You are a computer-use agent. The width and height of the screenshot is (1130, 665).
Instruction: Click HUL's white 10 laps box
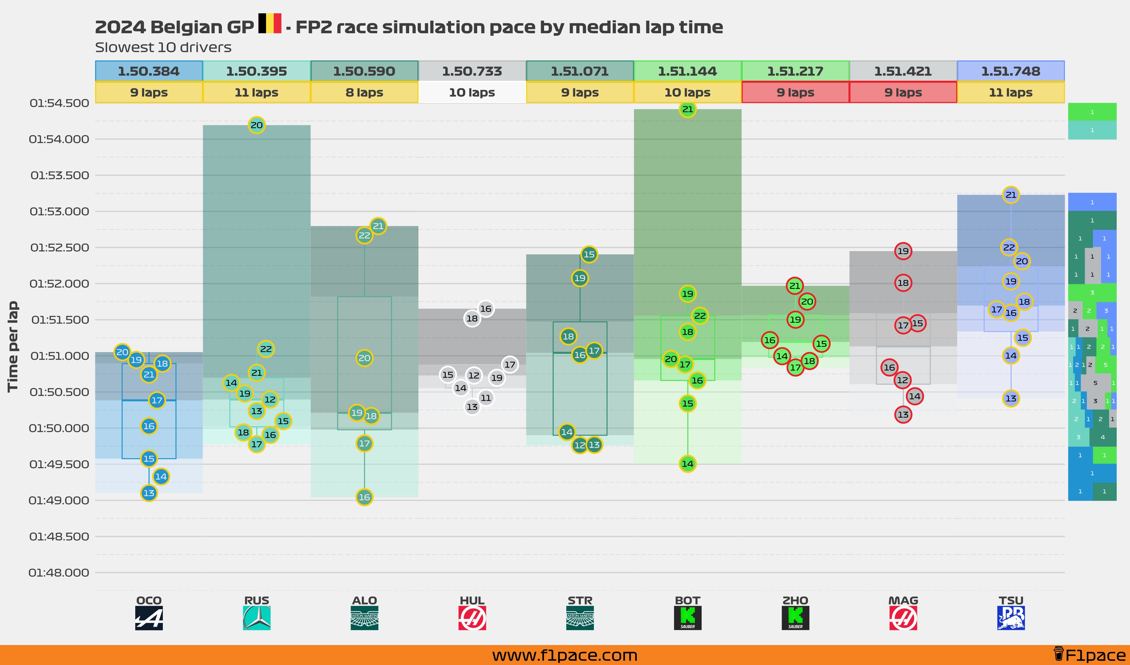(472, 92)
